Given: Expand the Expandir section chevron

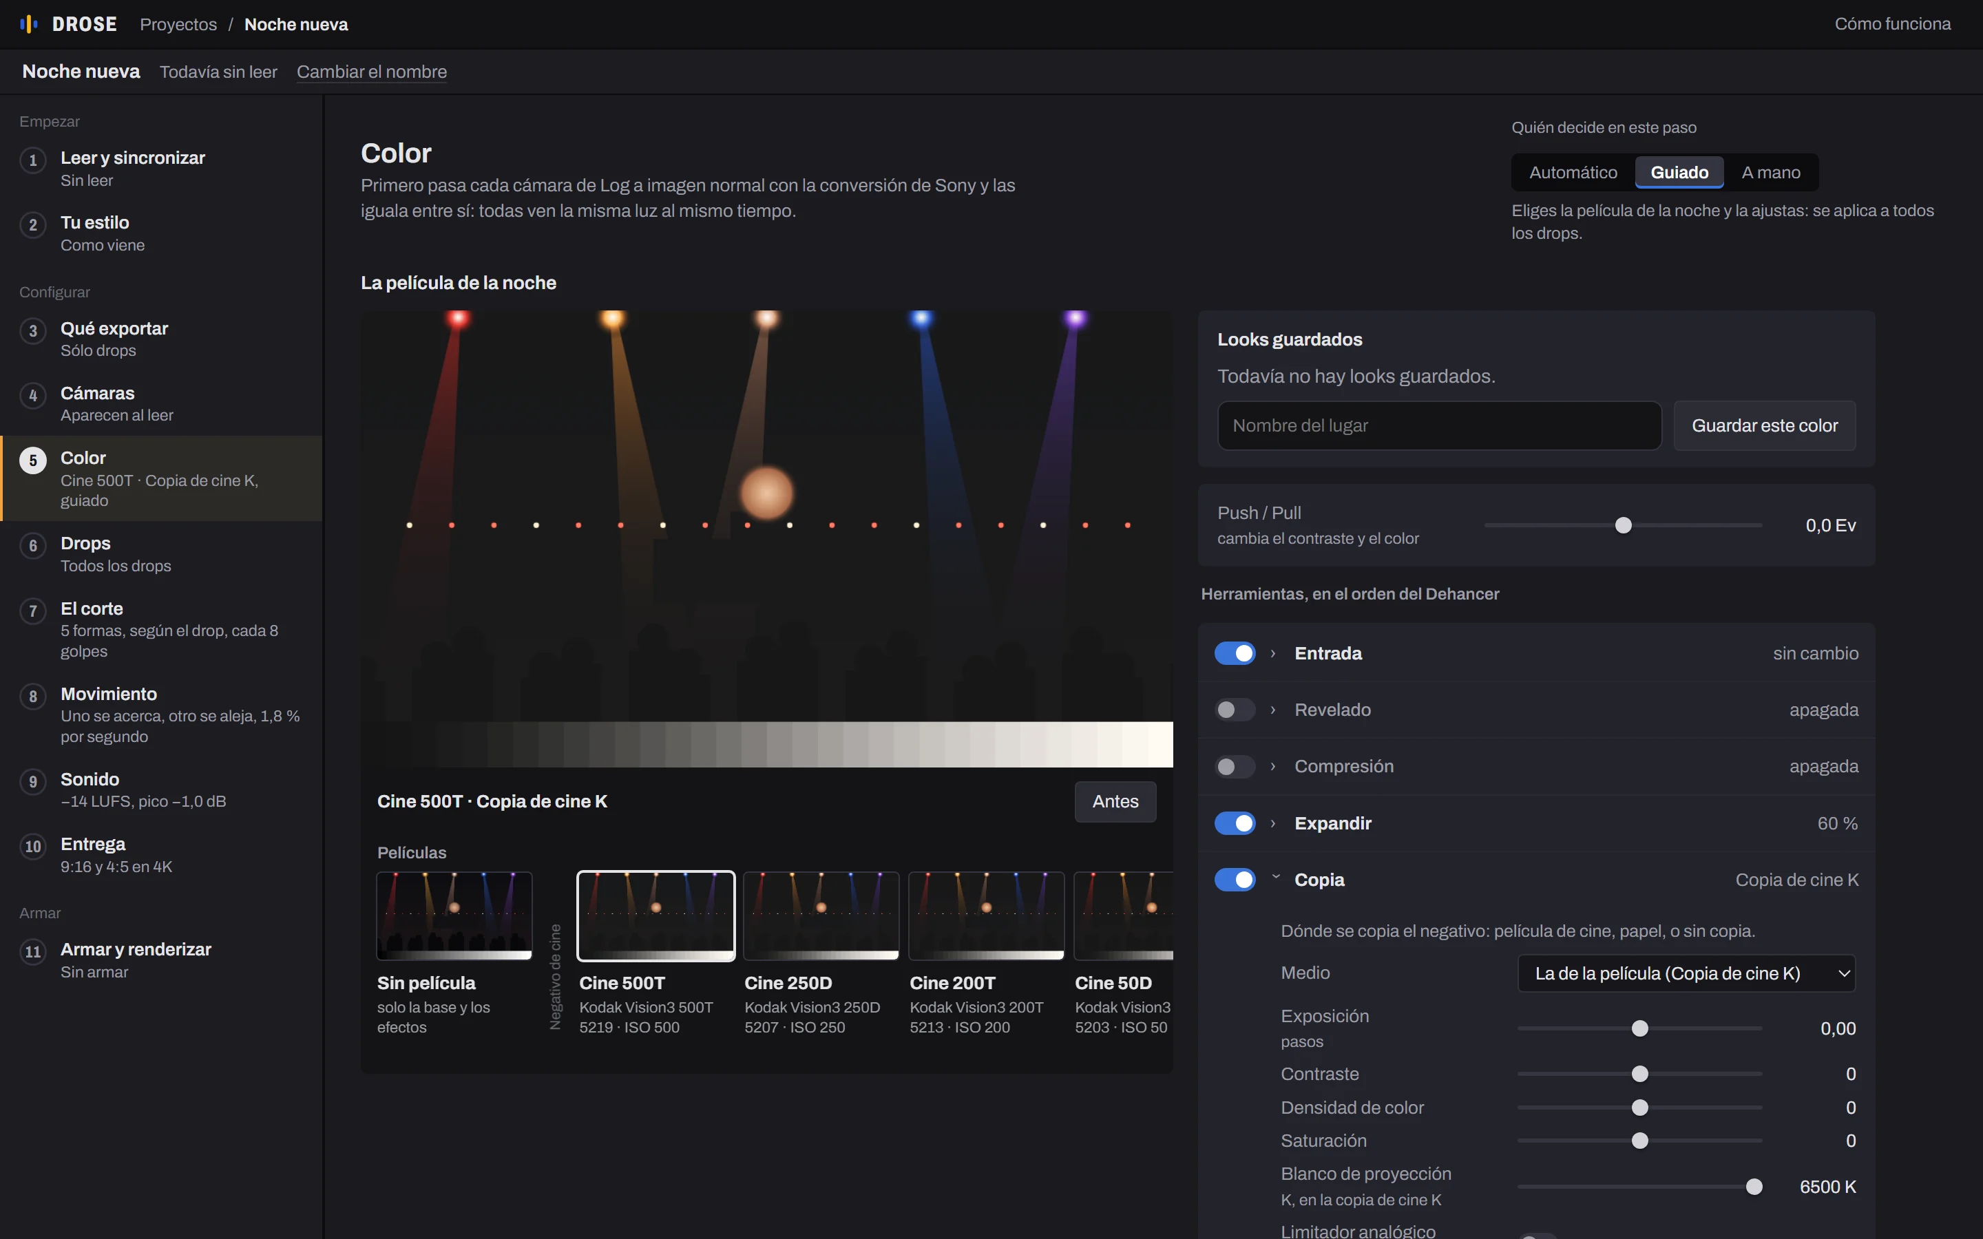Looking at the screenshot, I should point(1273,823).
